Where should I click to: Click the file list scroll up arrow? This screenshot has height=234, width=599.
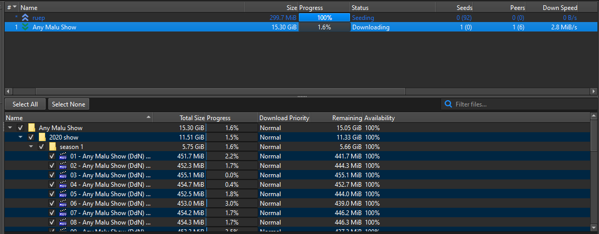coord(594,116)
